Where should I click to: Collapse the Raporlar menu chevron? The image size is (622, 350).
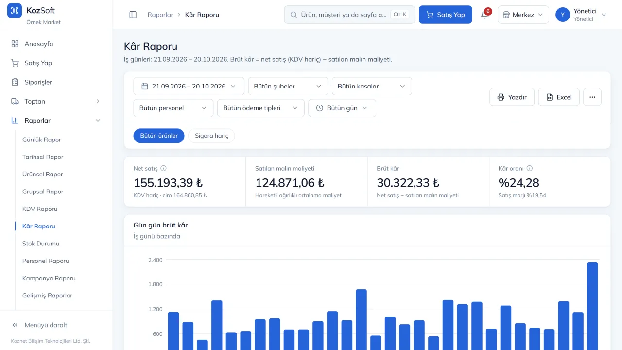(x=98, y=121)
